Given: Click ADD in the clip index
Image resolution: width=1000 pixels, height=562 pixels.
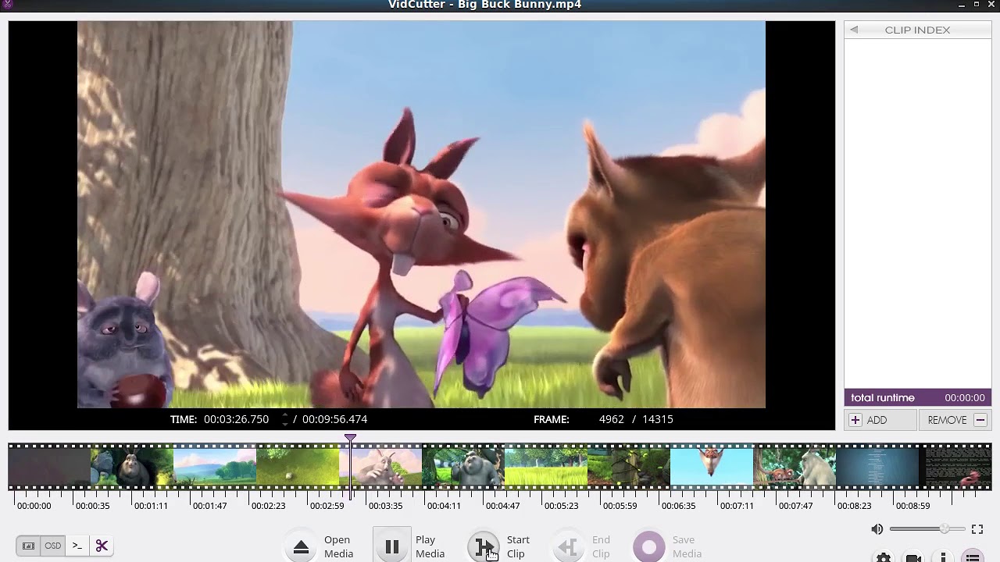Looking at the screenshot, I should (880, 420).
